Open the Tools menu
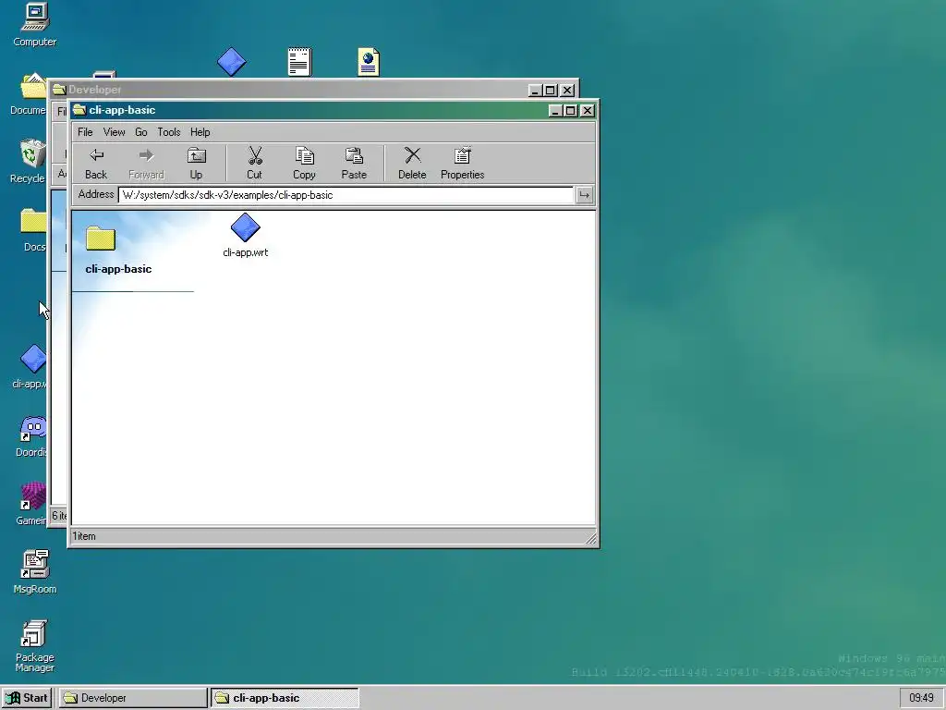This screenshot has height=710, width=946. (x=169, y=132)
